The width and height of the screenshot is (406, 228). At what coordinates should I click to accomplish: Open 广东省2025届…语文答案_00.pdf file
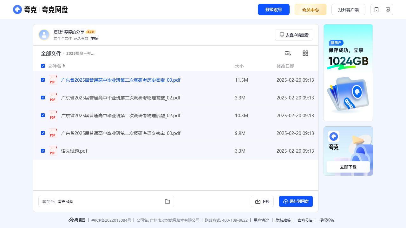pyautogui.click(x=121, y=133)
